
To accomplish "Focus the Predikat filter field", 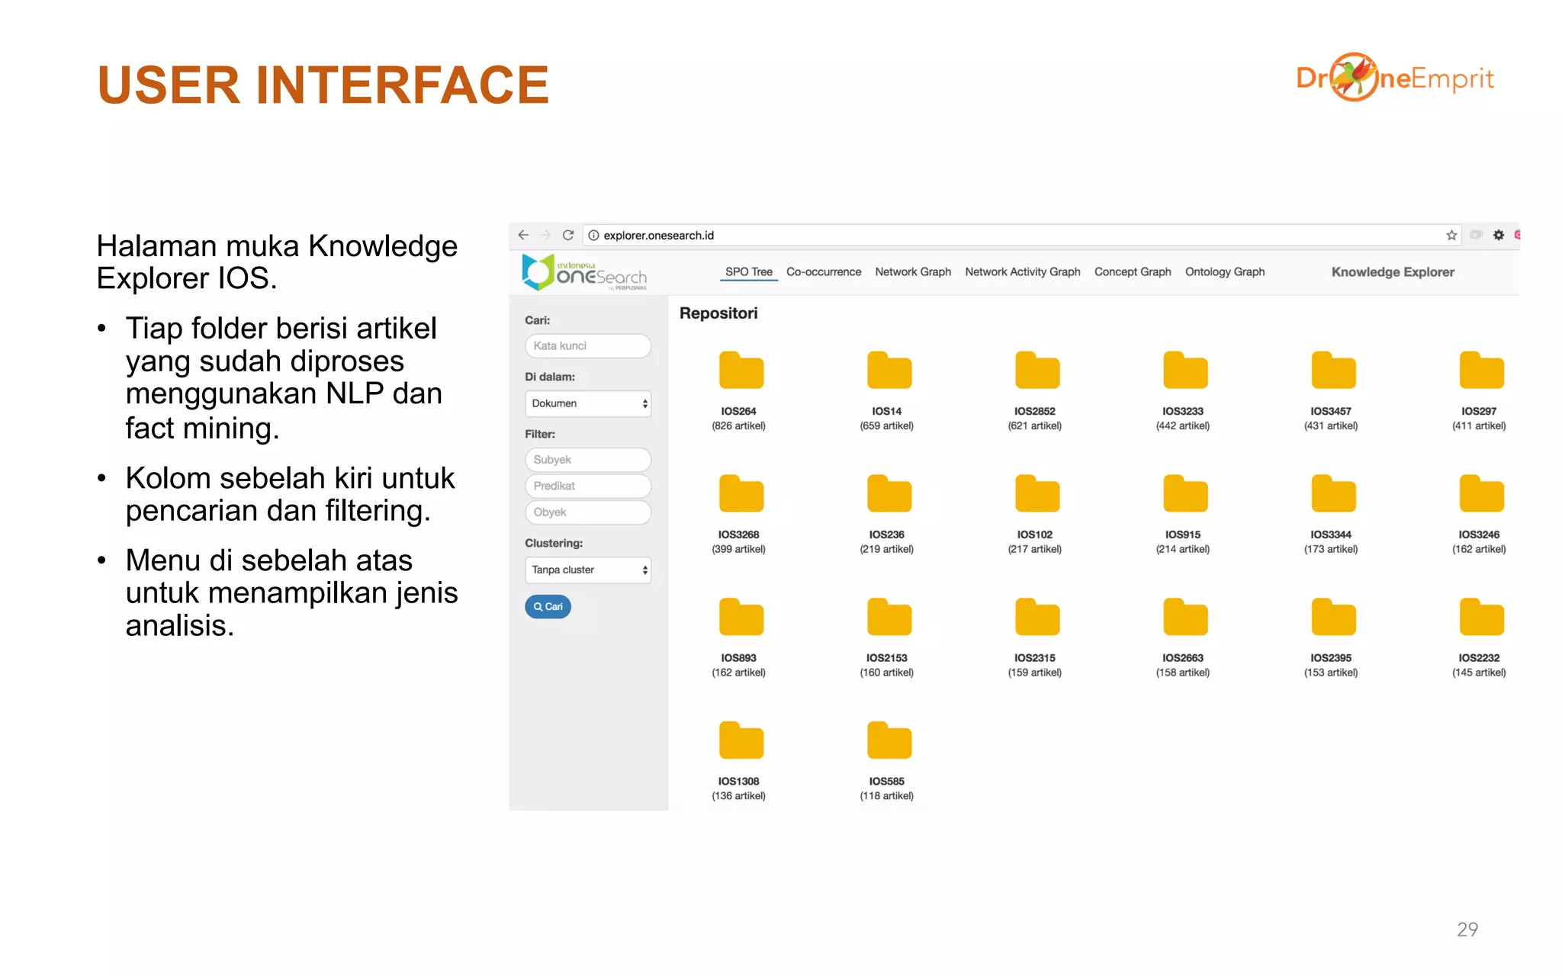I will click(587, 486).
